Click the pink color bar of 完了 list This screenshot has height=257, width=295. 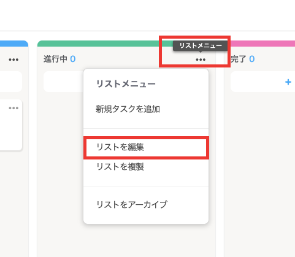pyautogui.click(x=263, y=44)
